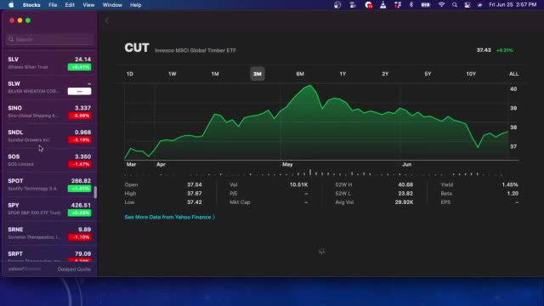Switch chart range to 5Y
The width and height of the screenshot is (544, 306).
[x=428, y=74]
